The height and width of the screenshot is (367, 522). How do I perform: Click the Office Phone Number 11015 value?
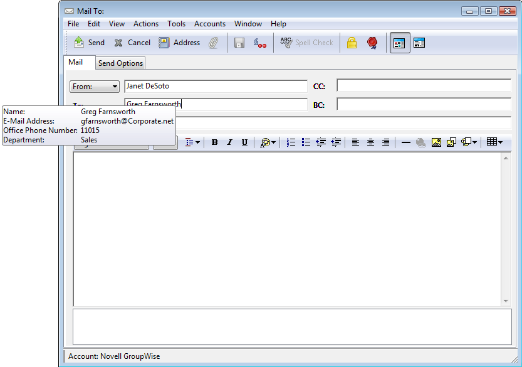click(90, 130)
